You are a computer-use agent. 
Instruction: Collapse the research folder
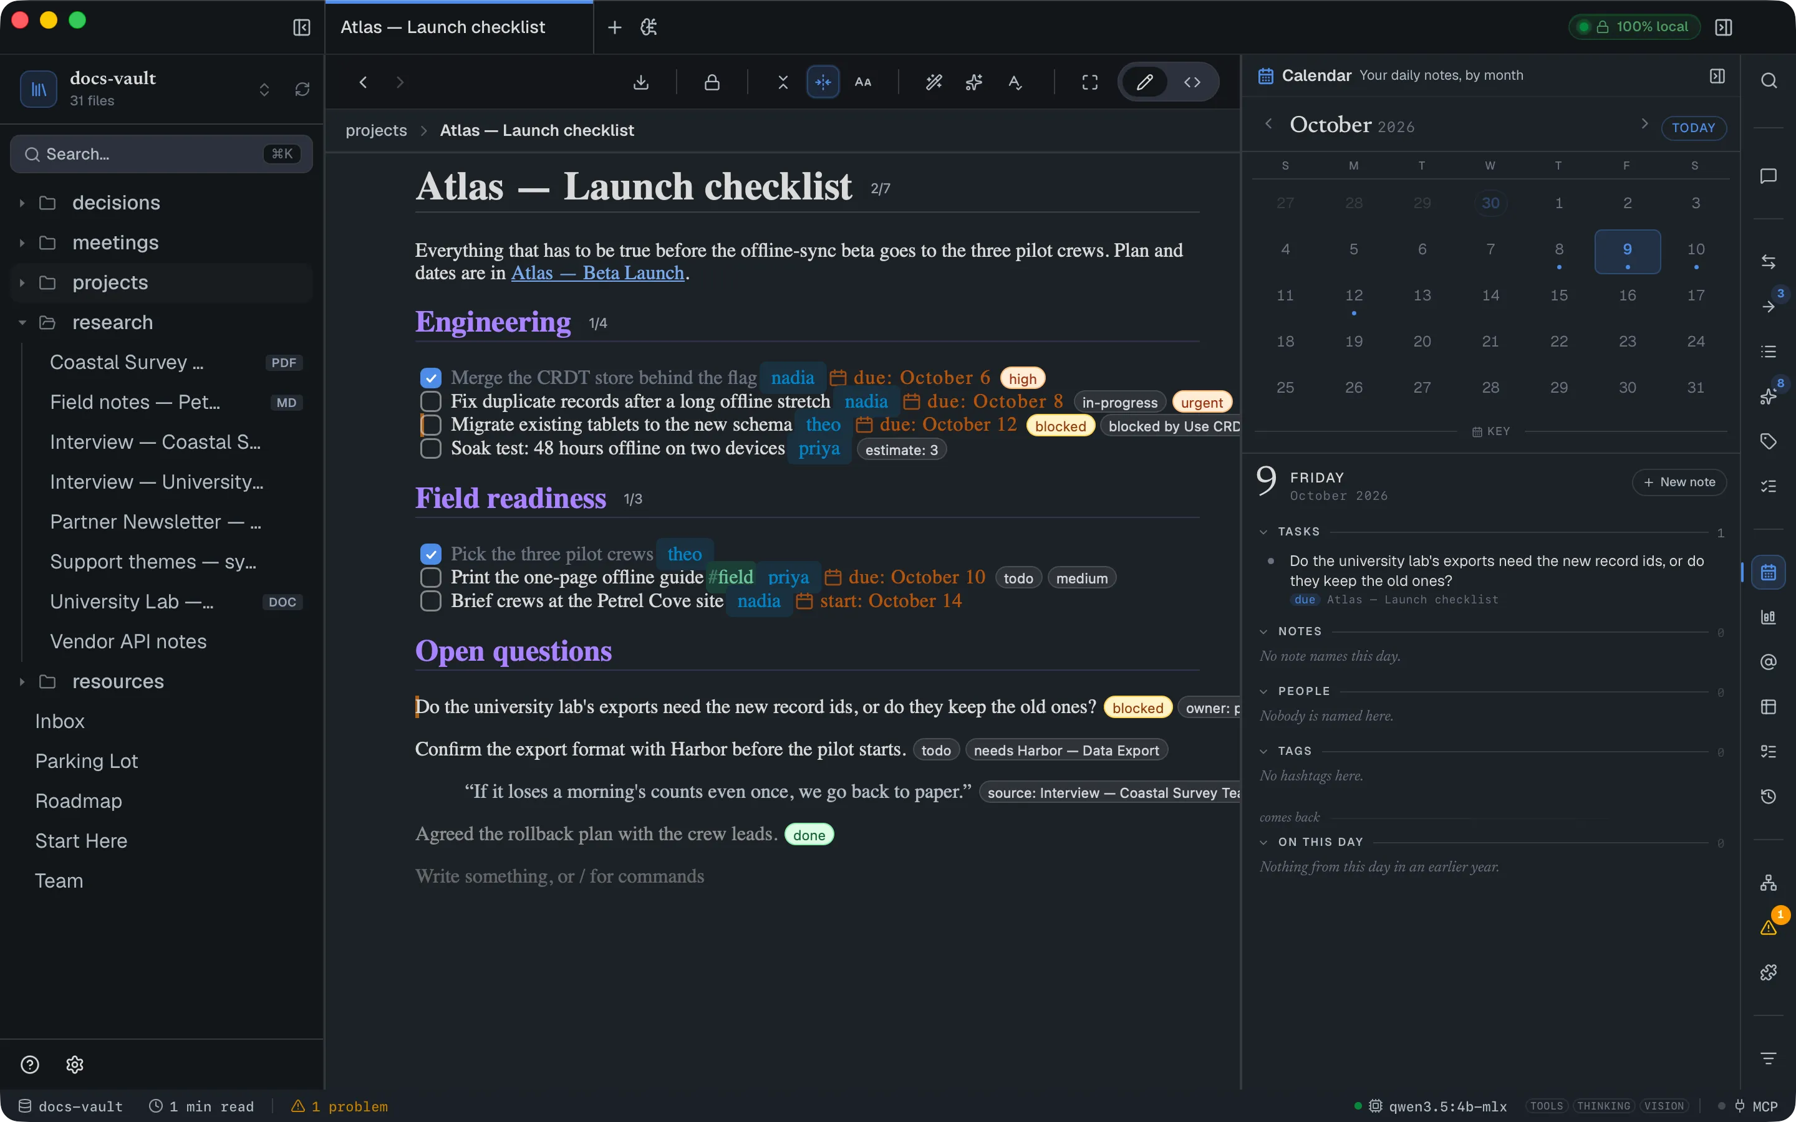(22, 322)
